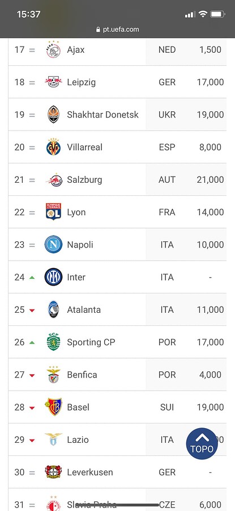235x511 pixels.
Task: Tap the Sporting CP green crest
Action: point(53,342)
